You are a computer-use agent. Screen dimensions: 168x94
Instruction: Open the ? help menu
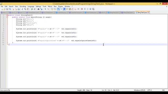click(x=72, y=7)
